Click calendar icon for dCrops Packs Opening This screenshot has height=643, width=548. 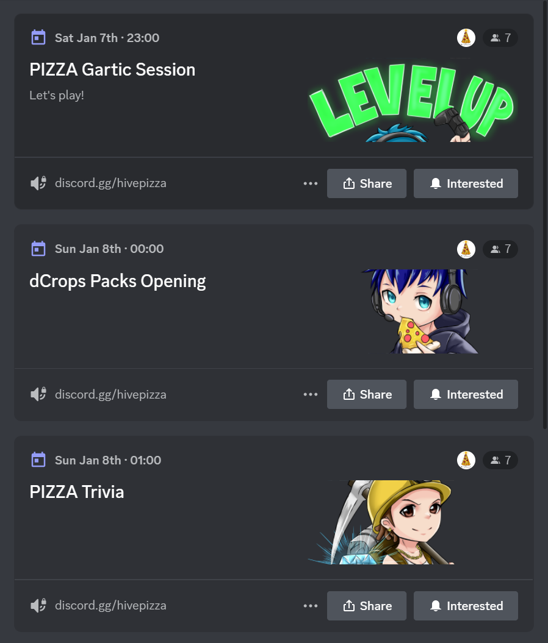pyautogui.click(x=38, y=249)
